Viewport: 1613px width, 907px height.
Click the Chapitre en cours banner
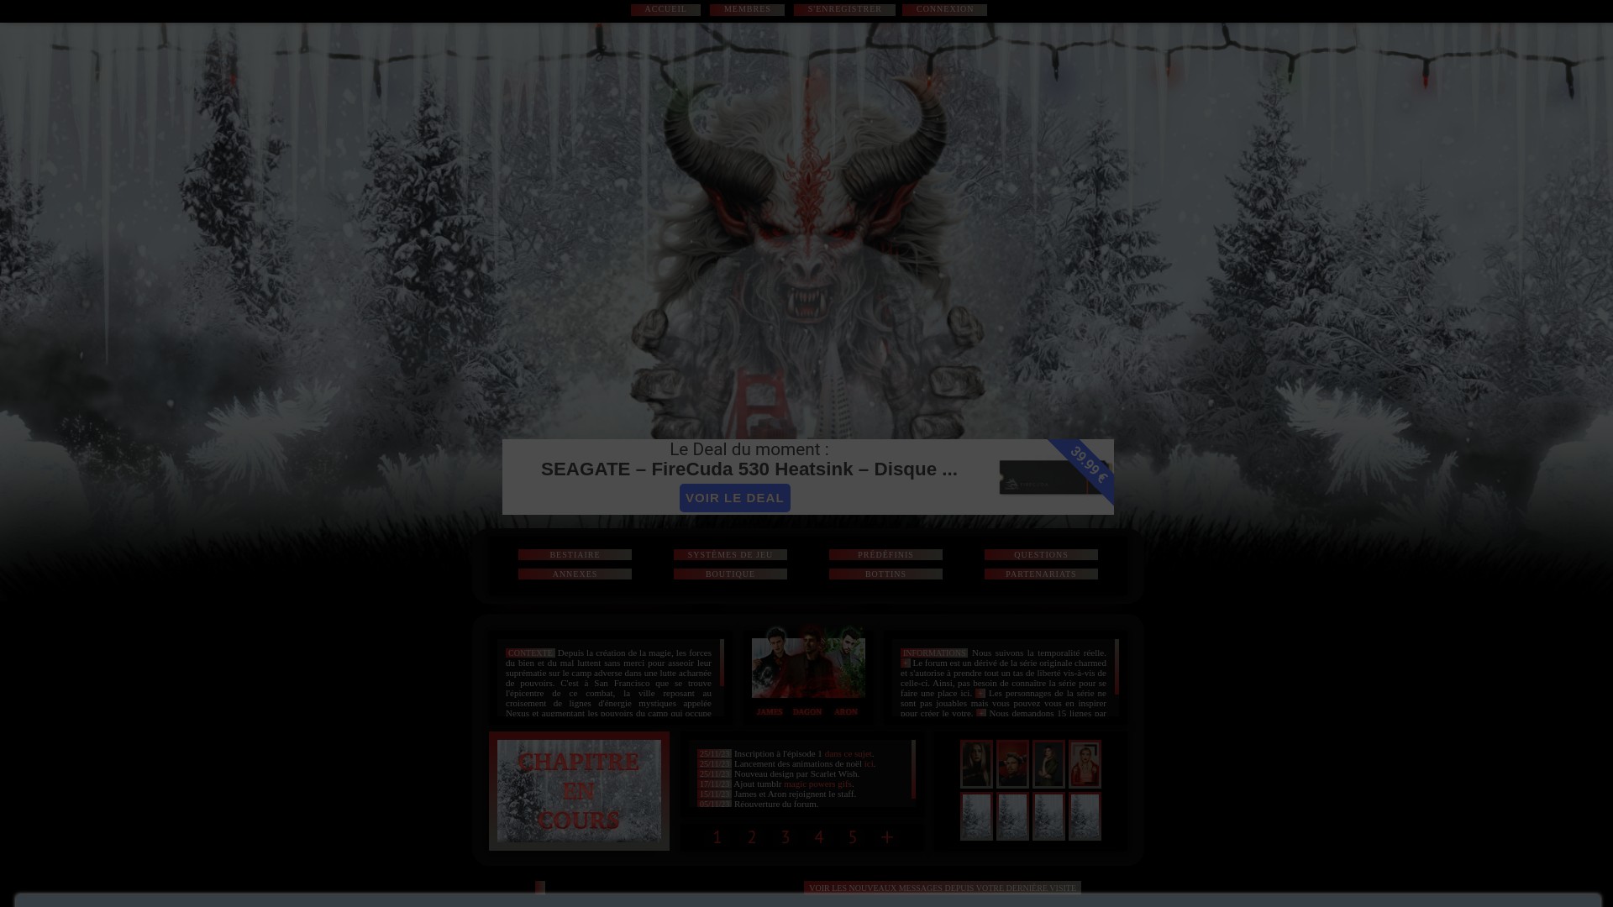click(x=579, y=791)
